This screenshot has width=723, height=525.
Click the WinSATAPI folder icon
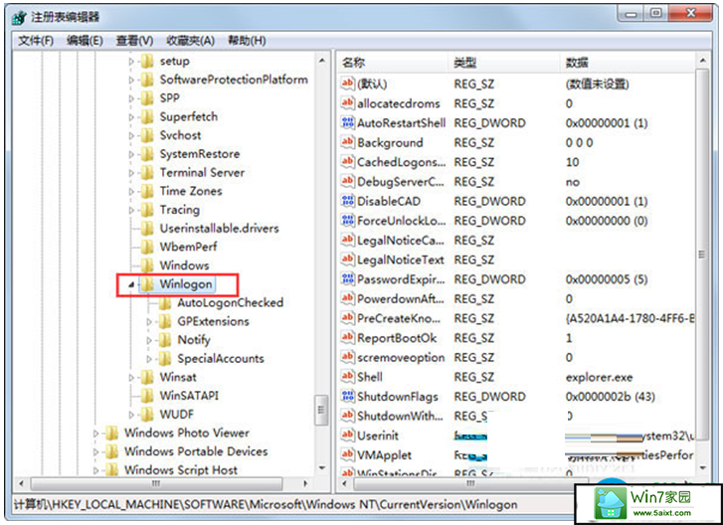[147, 396]
